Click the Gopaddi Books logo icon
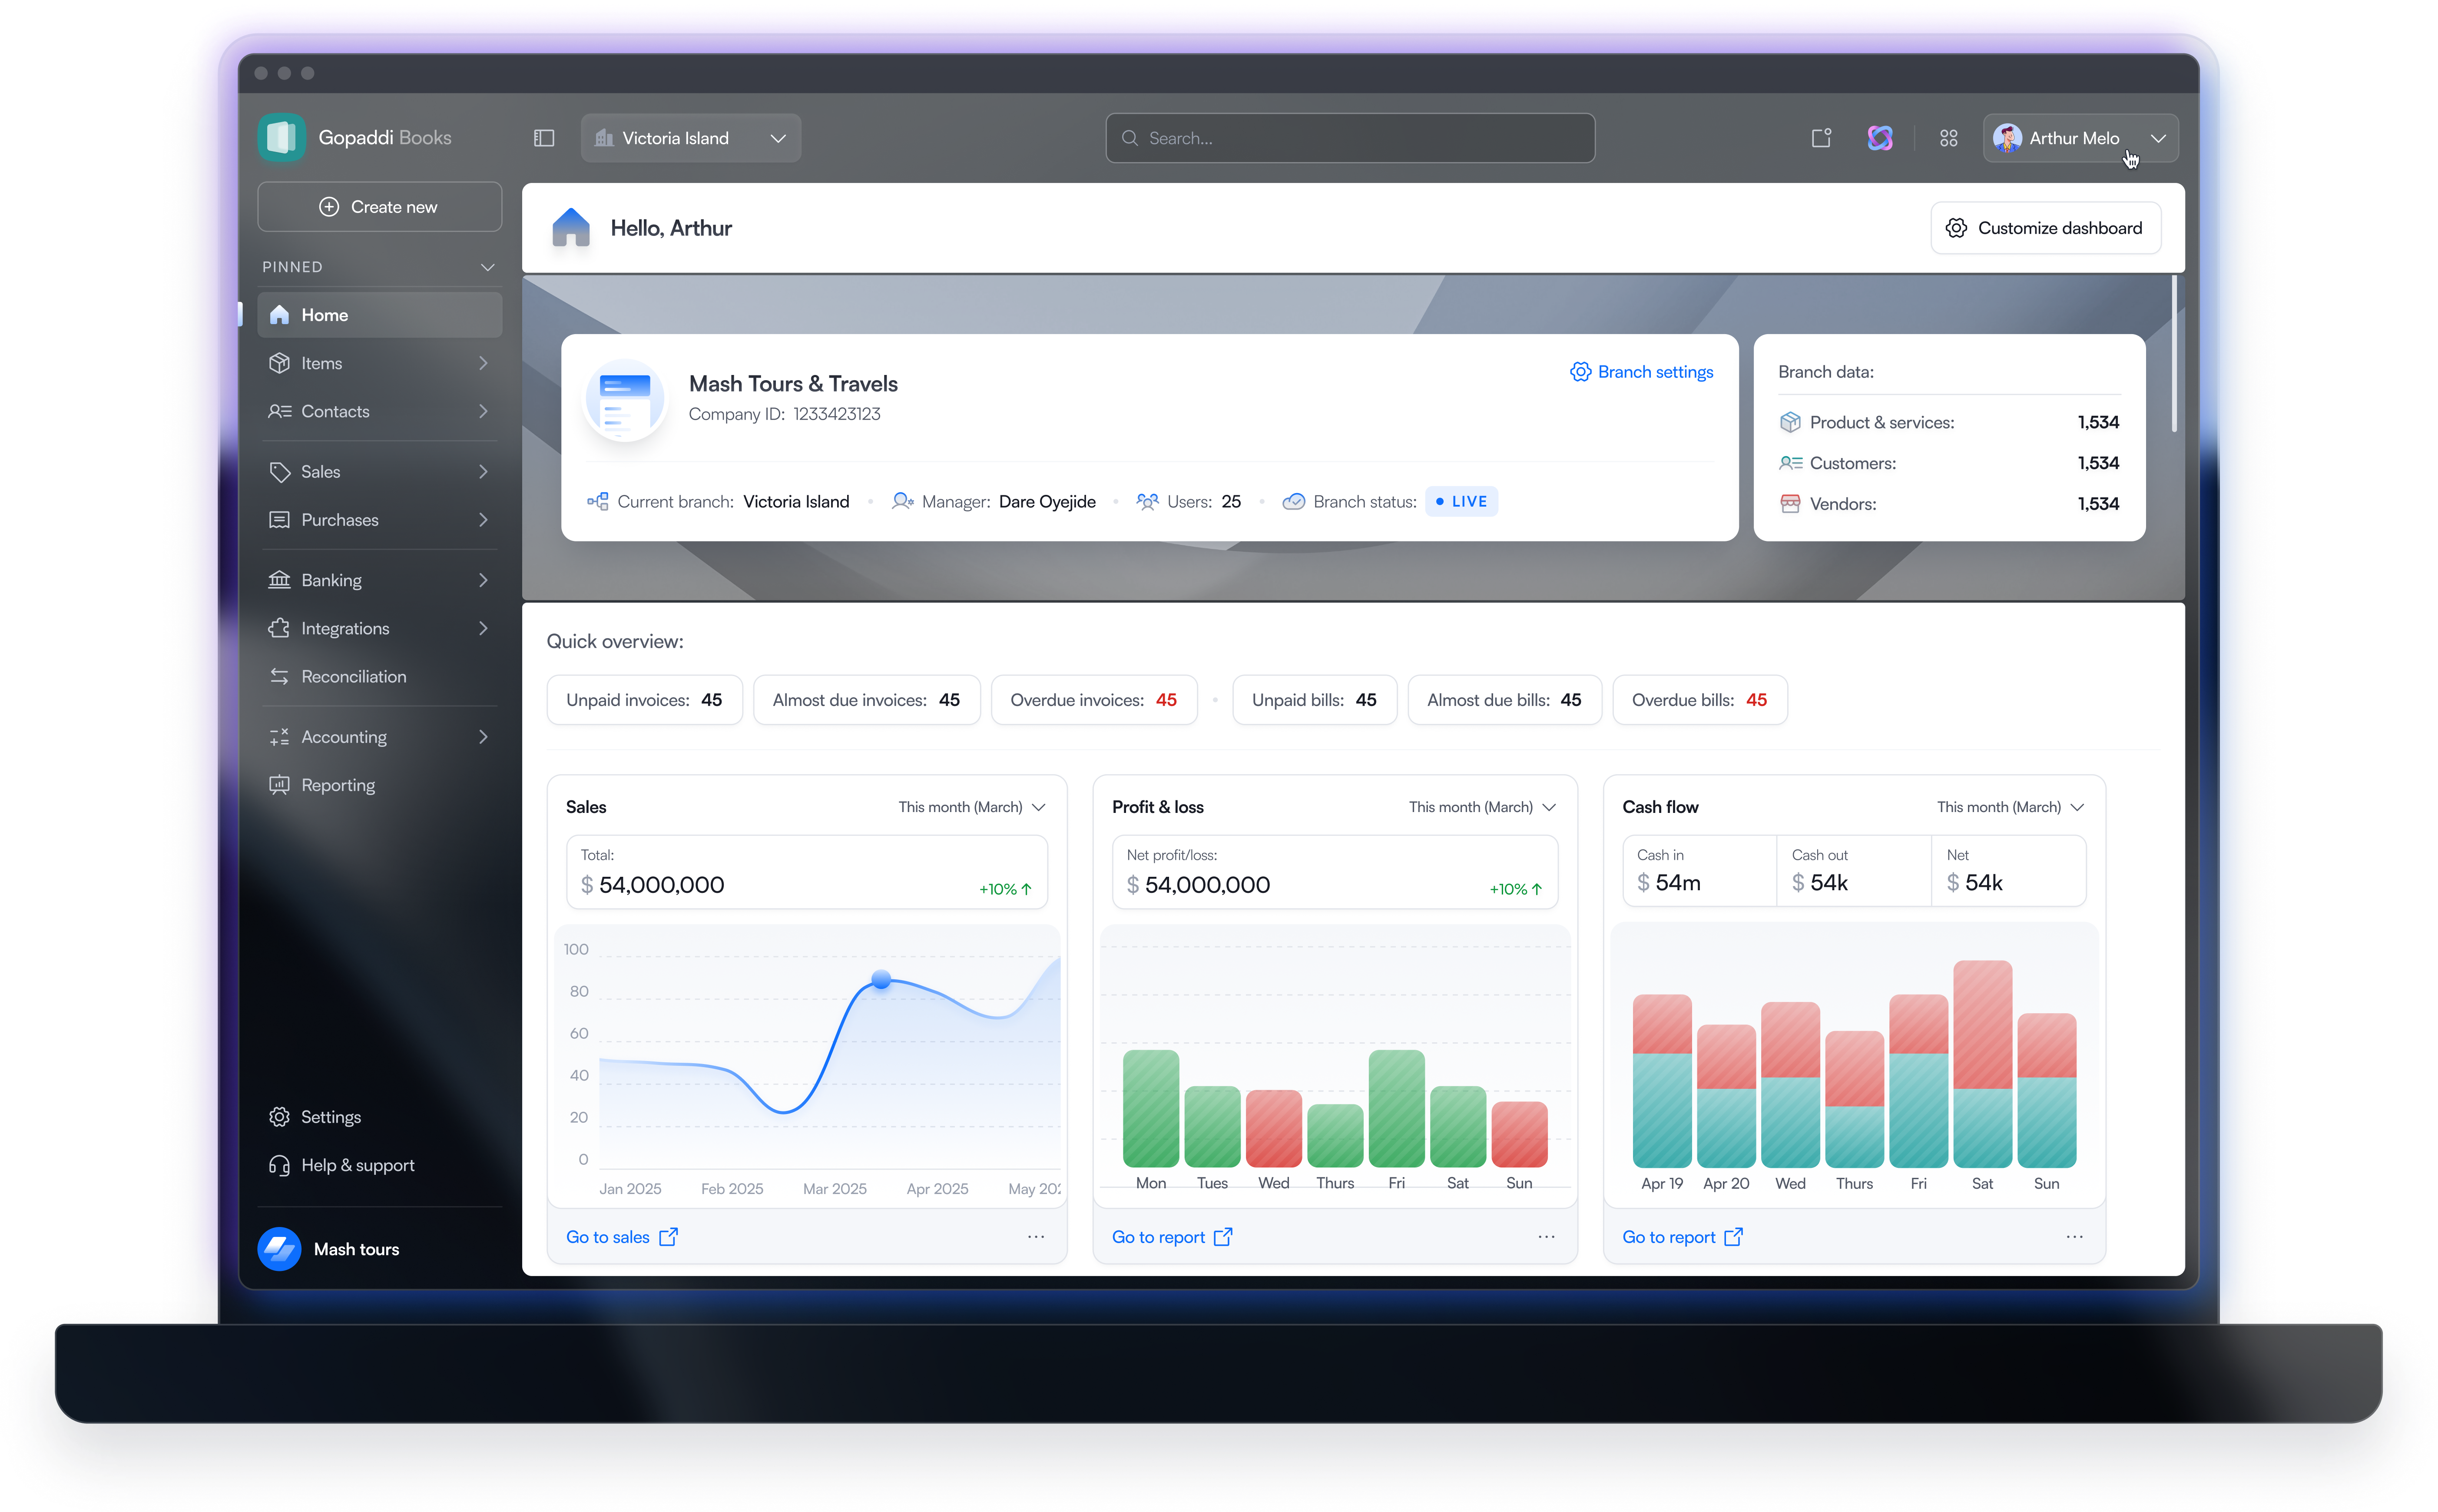This screenshot has width=2438, height=1512. click(281, 138)
